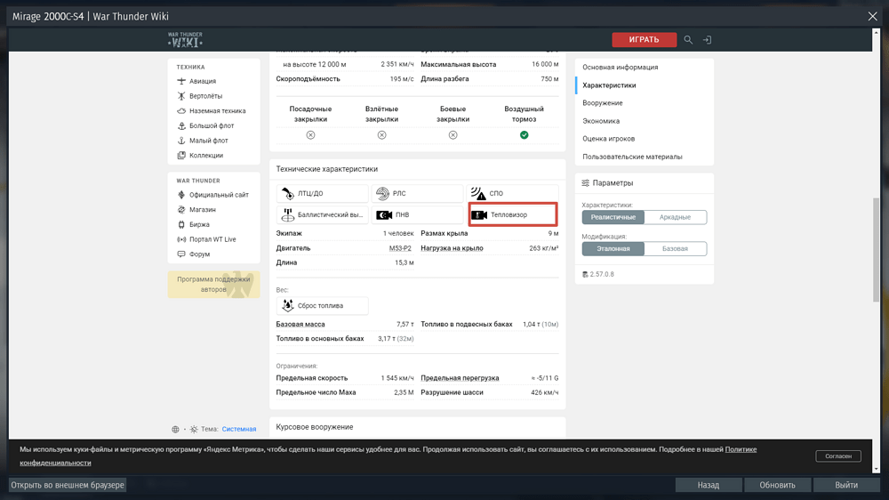Viewport: 889px width, 500px height.
Task: Click the red ИГРАТЬ button
Action: 644,40
